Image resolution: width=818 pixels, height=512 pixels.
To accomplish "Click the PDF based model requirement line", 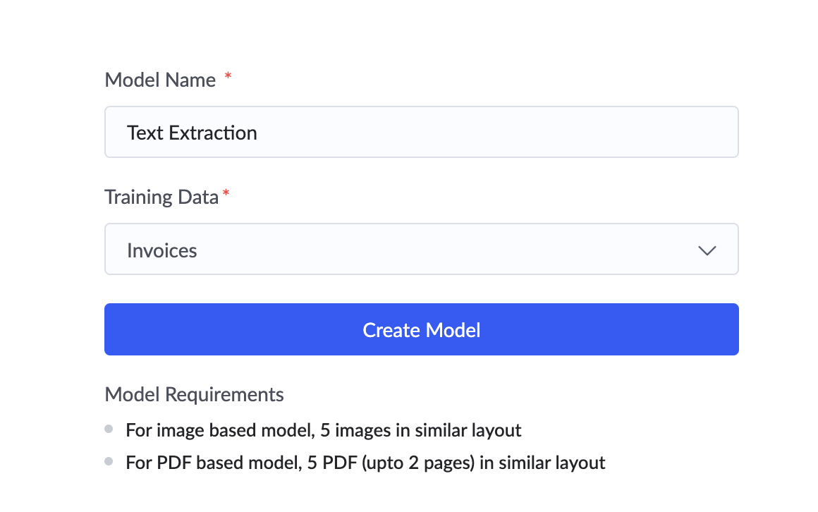I will 365,463.
